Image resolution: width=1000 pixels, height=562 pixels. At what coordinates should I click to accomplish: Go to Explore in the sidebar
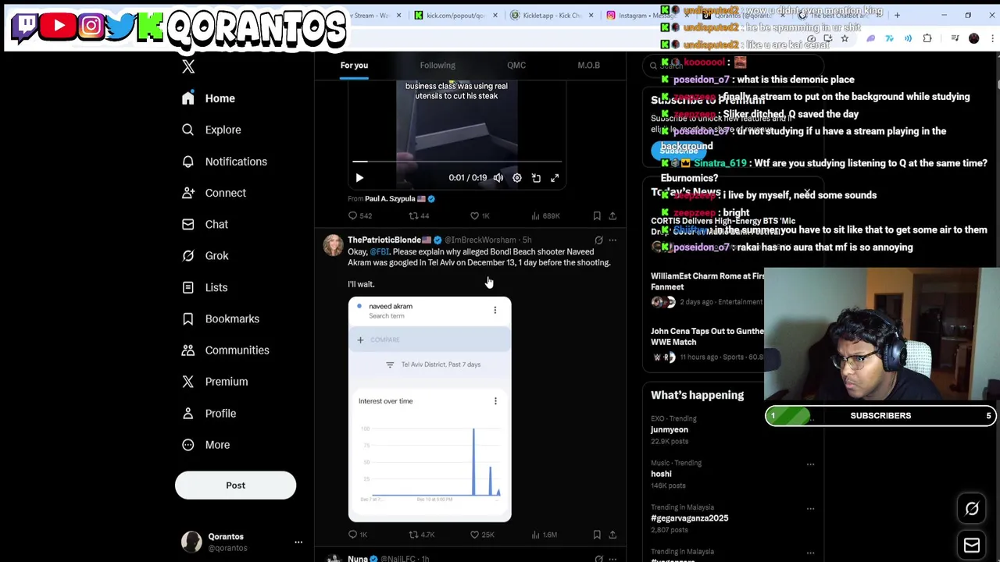point(212,130)
